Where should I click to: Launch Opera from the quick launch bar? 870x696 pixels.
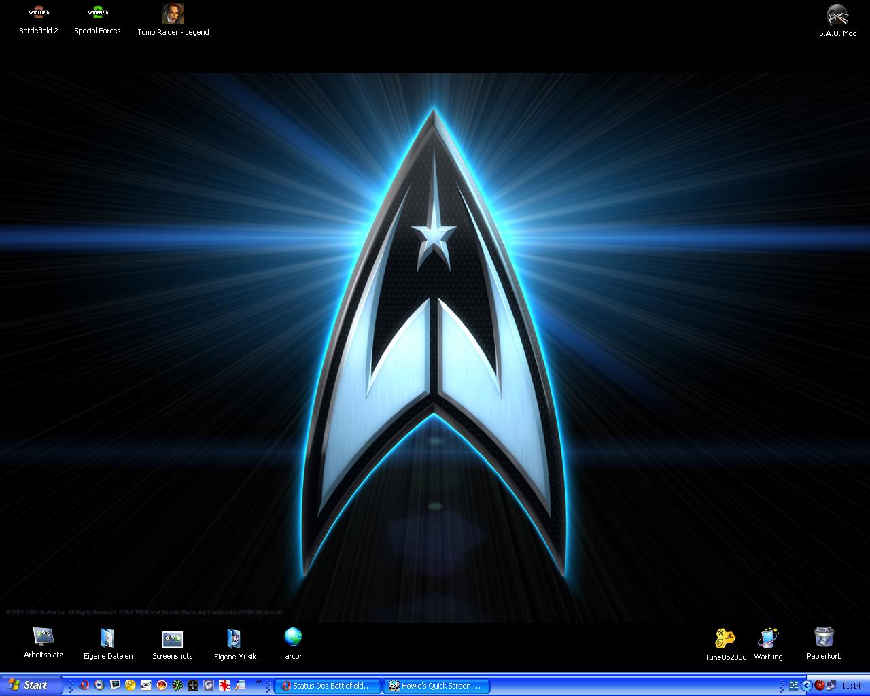[x=84, y=685]
